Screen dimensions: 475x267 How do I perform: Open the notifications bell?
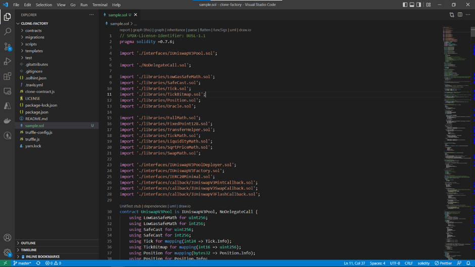click(x=468, y=263)
